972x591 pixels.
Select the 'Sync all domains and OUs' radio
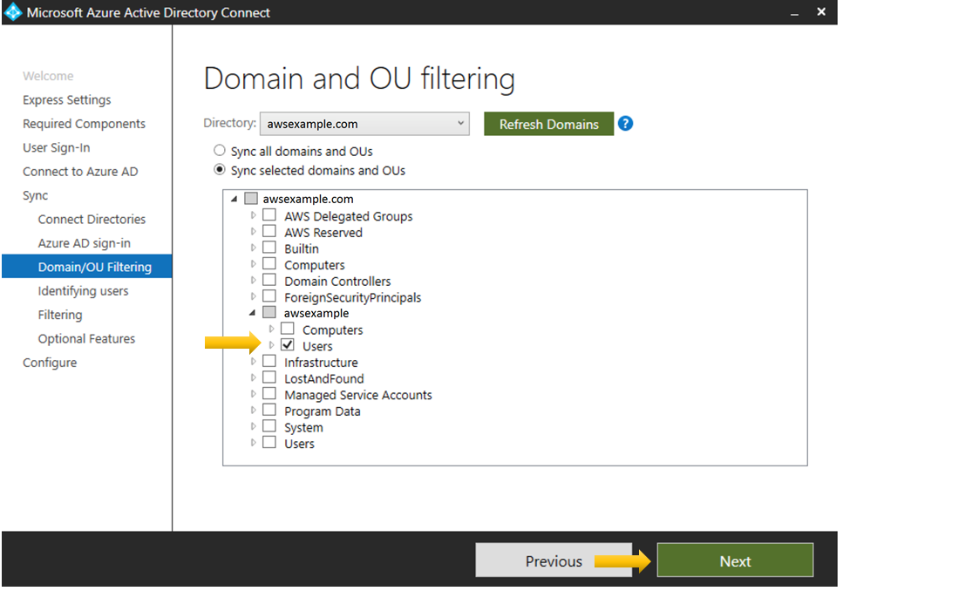pos(220,150)
